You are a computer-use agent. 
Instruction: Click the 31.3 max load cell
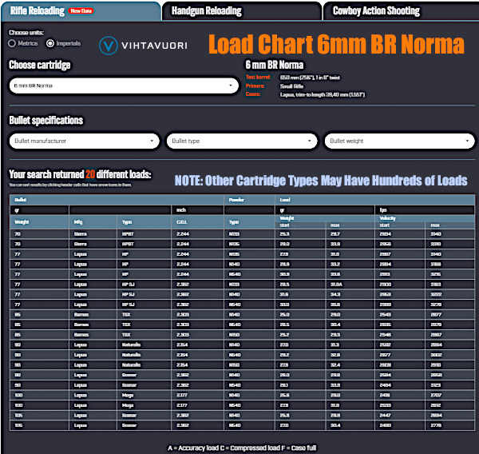pos(350,345)
